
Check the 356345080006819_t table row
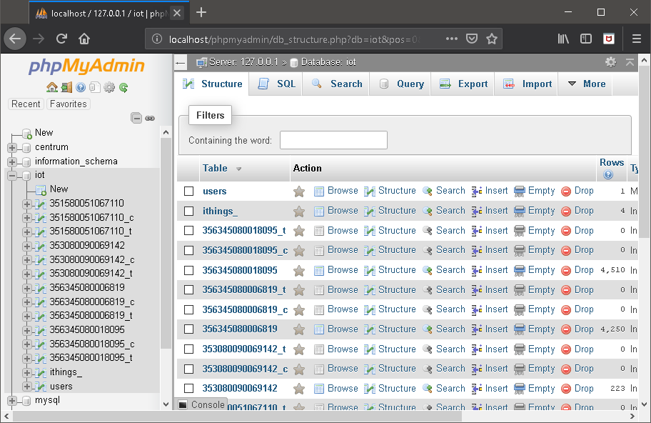coord(189,290)
